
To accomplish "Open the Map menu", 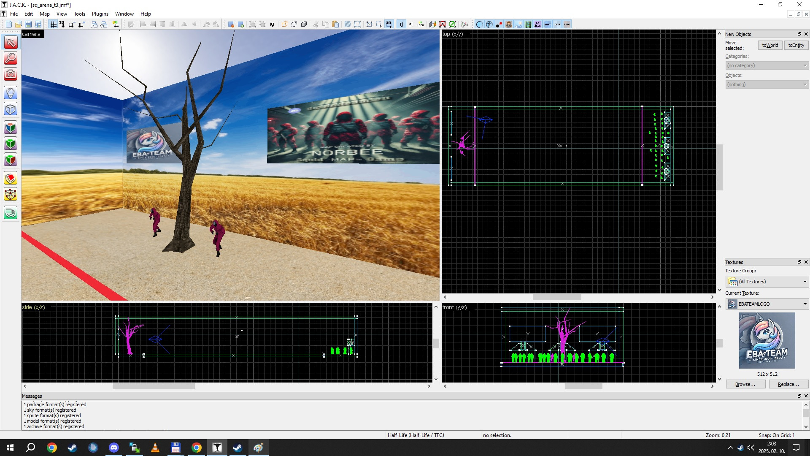I will (44, 14).
